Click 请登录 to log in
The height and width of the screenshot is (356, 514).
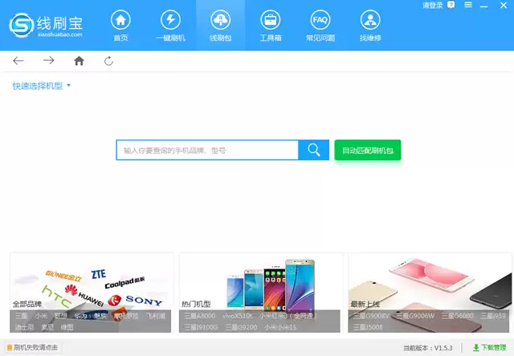click(432, 6)
